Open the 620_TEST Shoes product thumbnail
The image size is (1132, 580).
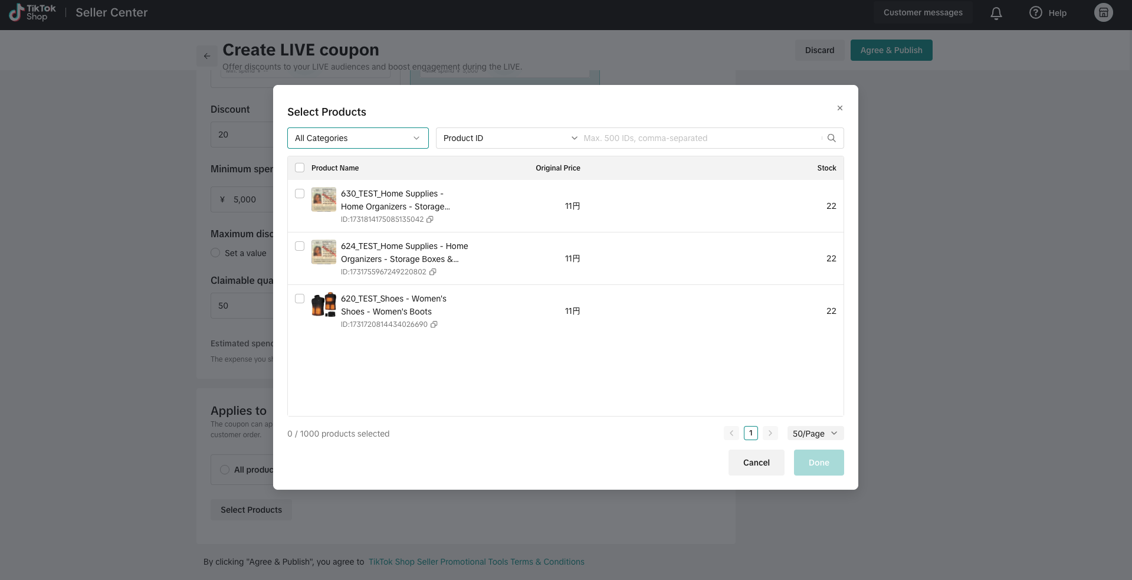tap(324, 304)
